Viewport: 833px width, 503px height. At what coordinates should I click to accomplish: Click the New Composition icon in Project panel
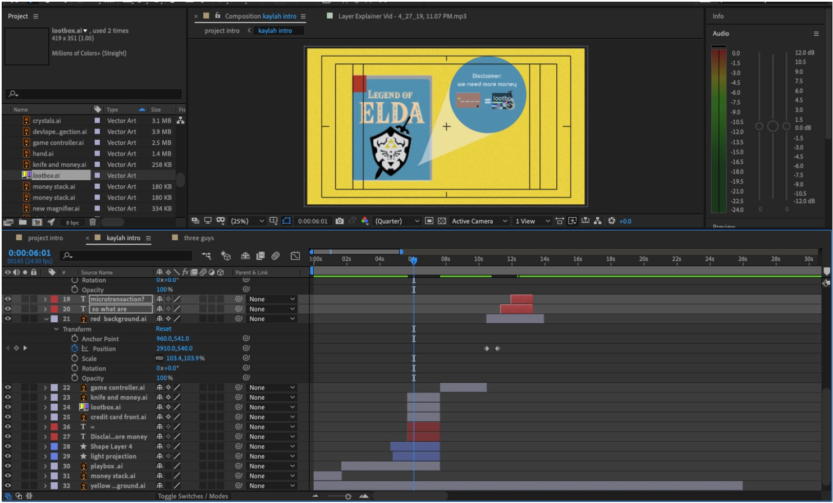(x=37, y=222)
